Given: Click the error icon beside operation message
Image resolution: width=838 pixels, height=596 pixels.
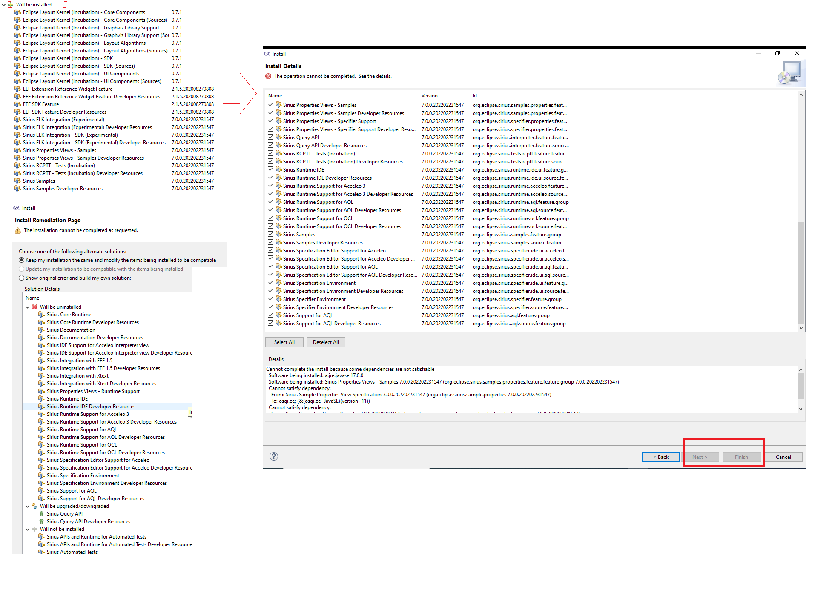Looking at the screenshot, I should click(x=268, y=76).
